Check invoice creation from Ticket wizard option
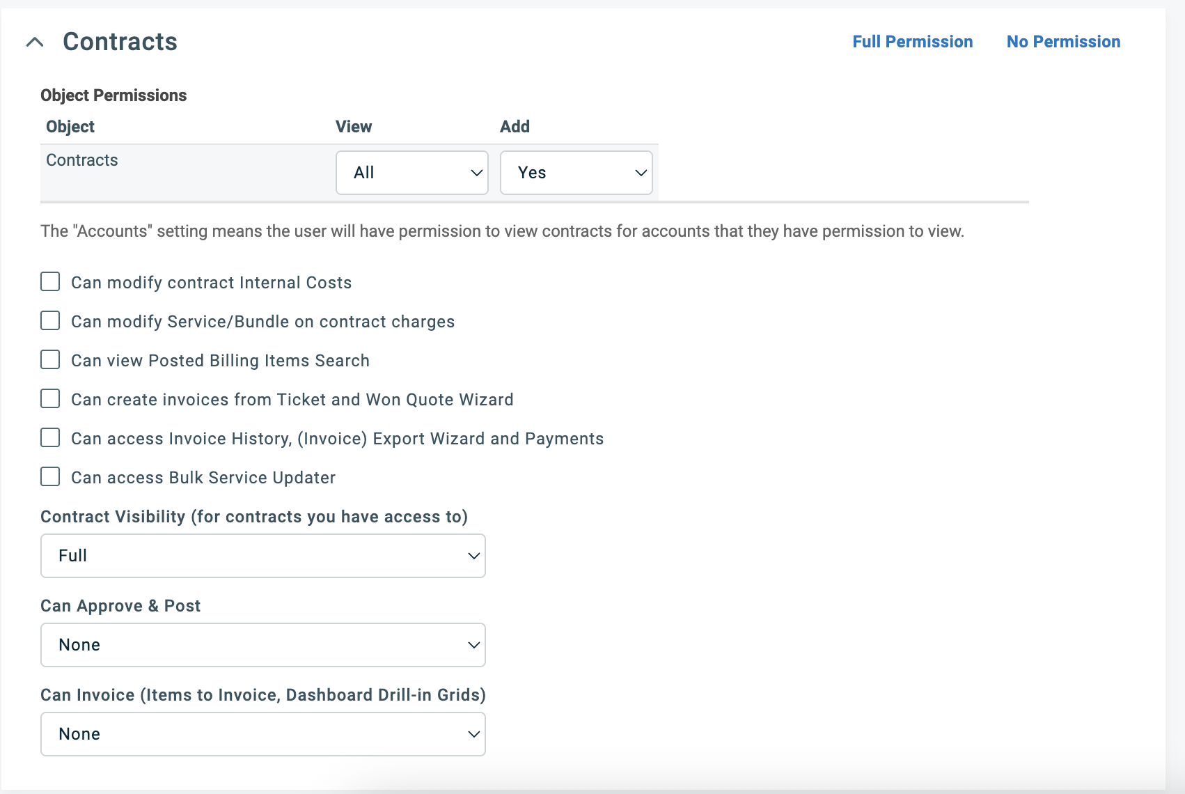The height and width of the screenshot is (794, 1185). (49, 398)
